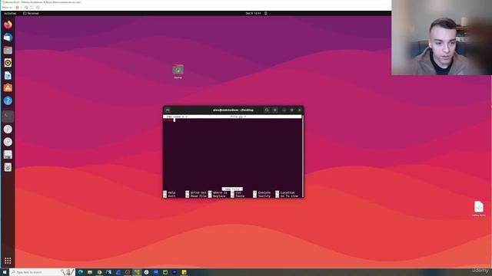
Task: Click the system status icon beside the clock
Action: 266,14
